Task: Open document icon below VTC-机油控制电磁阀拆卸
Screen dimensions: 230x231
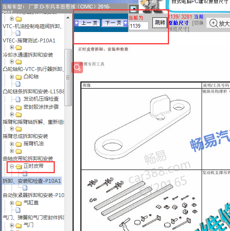Action: [18, 33]
